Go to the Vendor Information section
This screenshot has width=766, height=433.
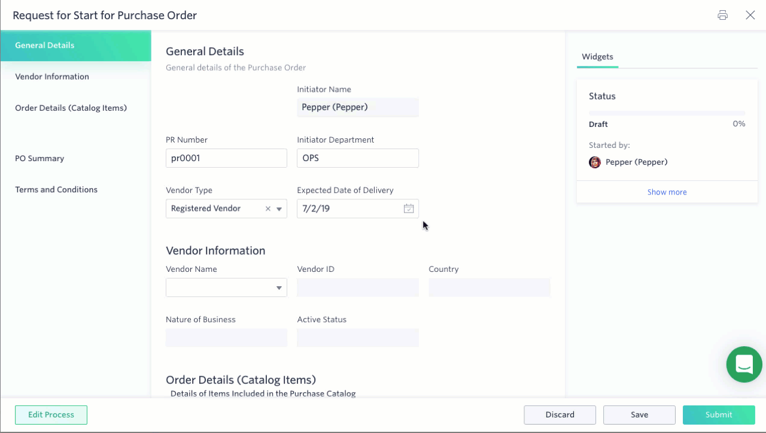[52, 77]
